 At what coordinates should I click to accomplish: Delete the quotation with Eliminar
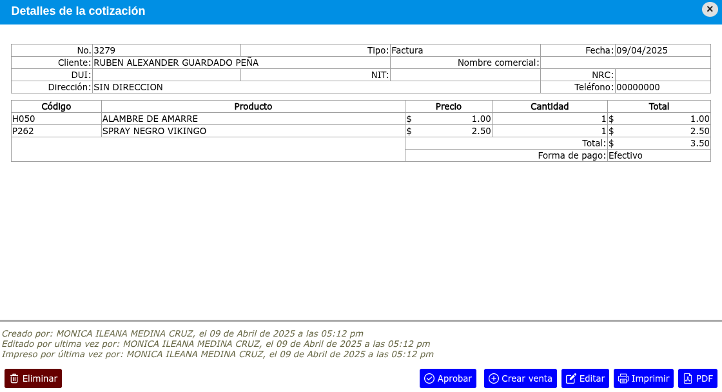(x=33, y=378)
